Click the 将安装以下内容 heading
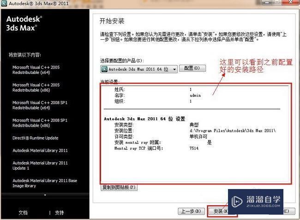The height and width of the screenshot is (220, 300). pos(24,55)
